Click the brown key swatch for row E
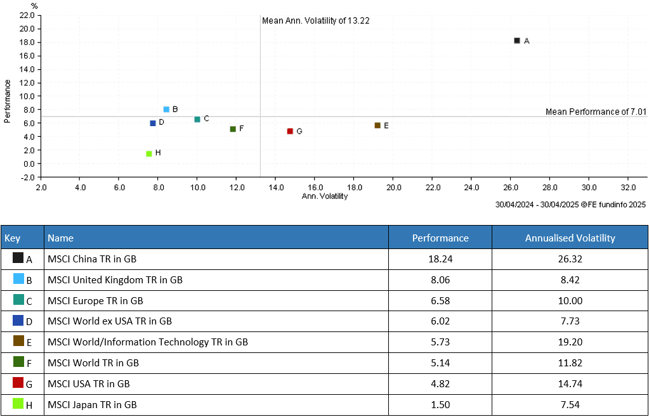649x417 pixels. click(x=18, y=341)
